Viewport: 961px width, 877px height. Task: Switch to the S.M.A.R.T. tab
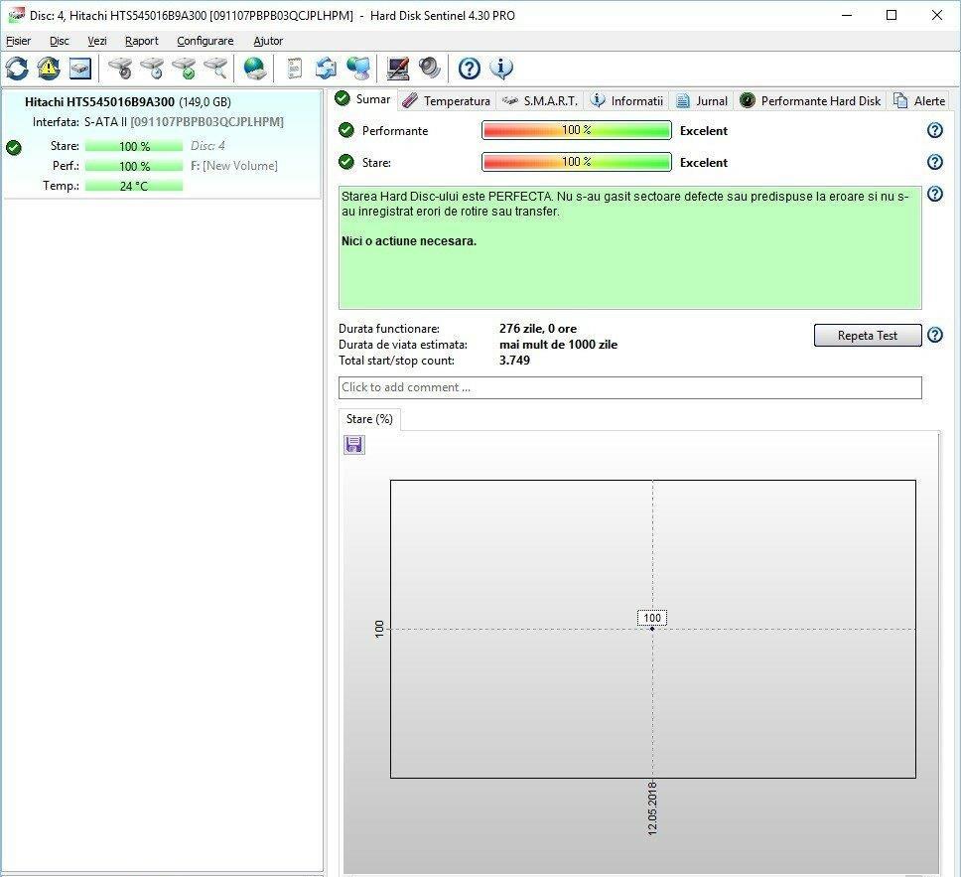(x=539, y=100)
